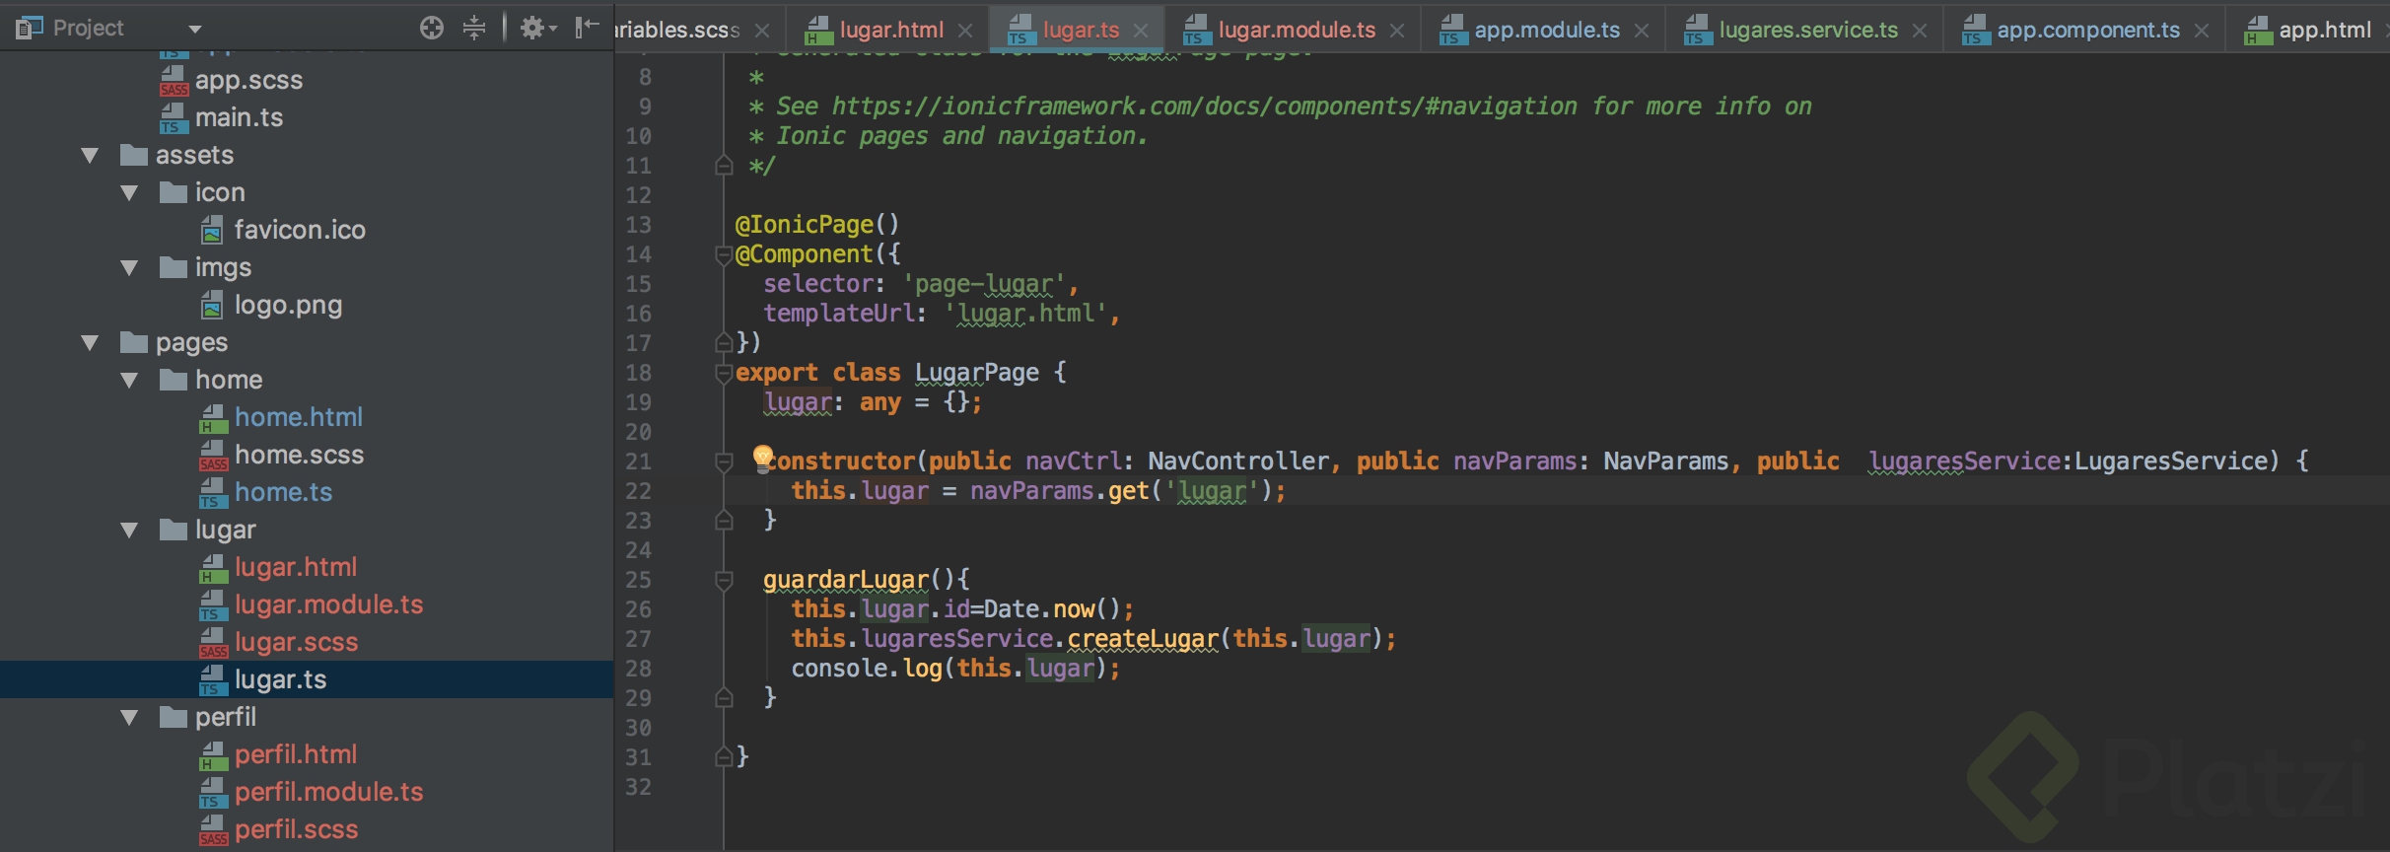Click the fold end marker at line 17
This screenshot has height=852, width=2390.
[x=724, y=343]
